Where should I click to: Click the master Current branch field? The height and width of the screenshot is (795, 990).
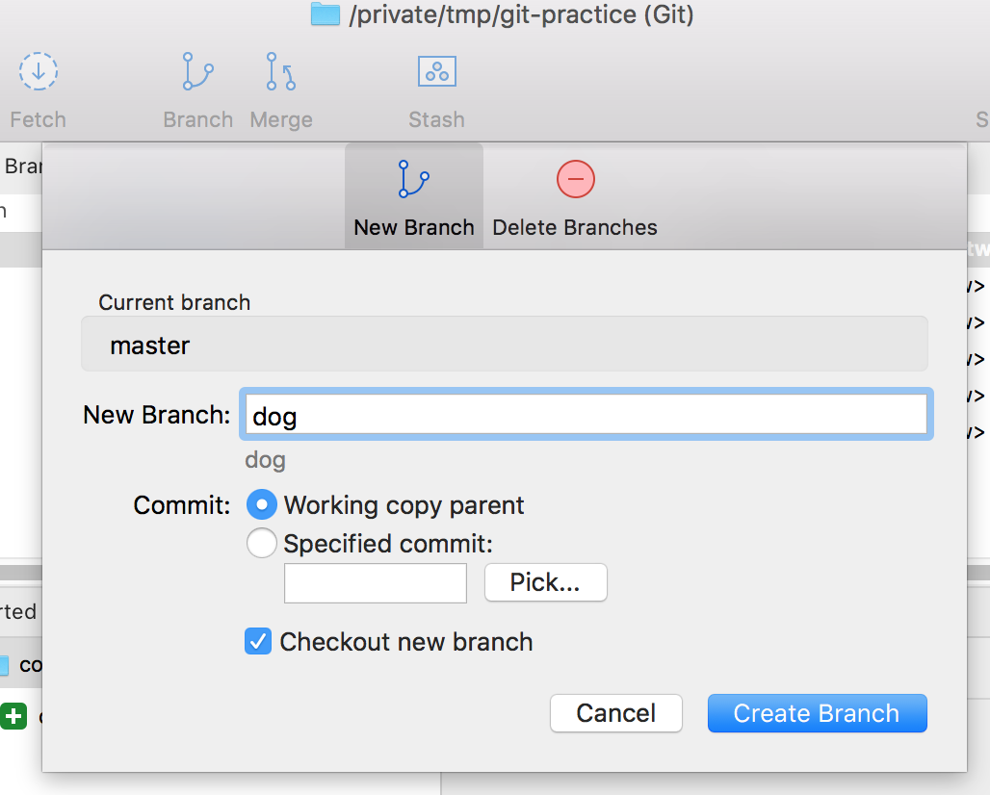pos(504,344)
